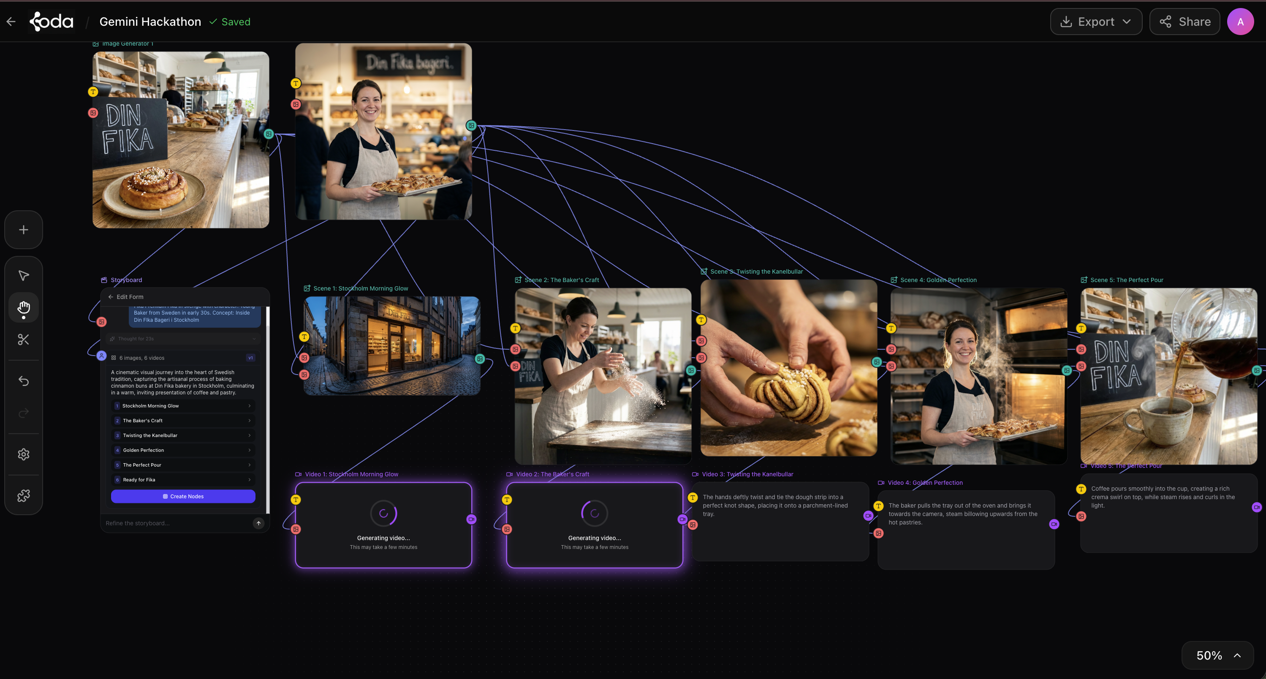
Task: Click the back arrow next to logo
Action: (11, 22)
